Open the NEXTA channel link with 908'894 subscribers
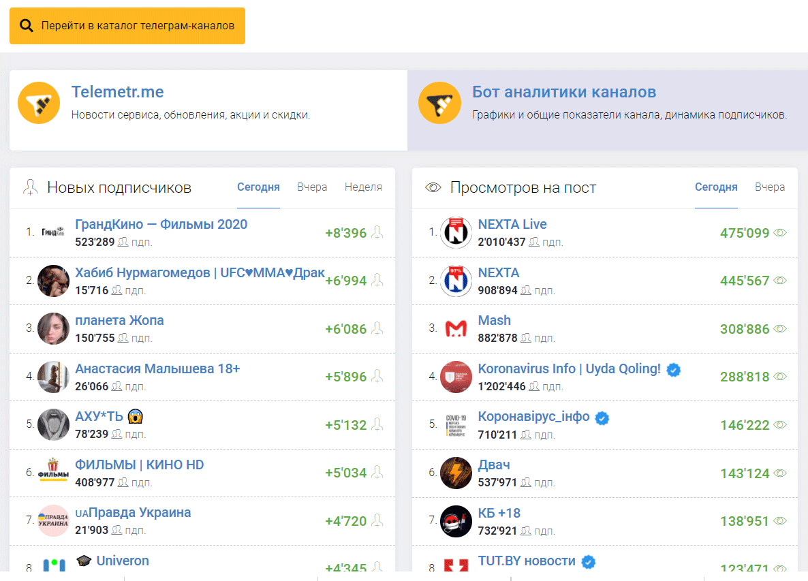 [x=498, y=272]
